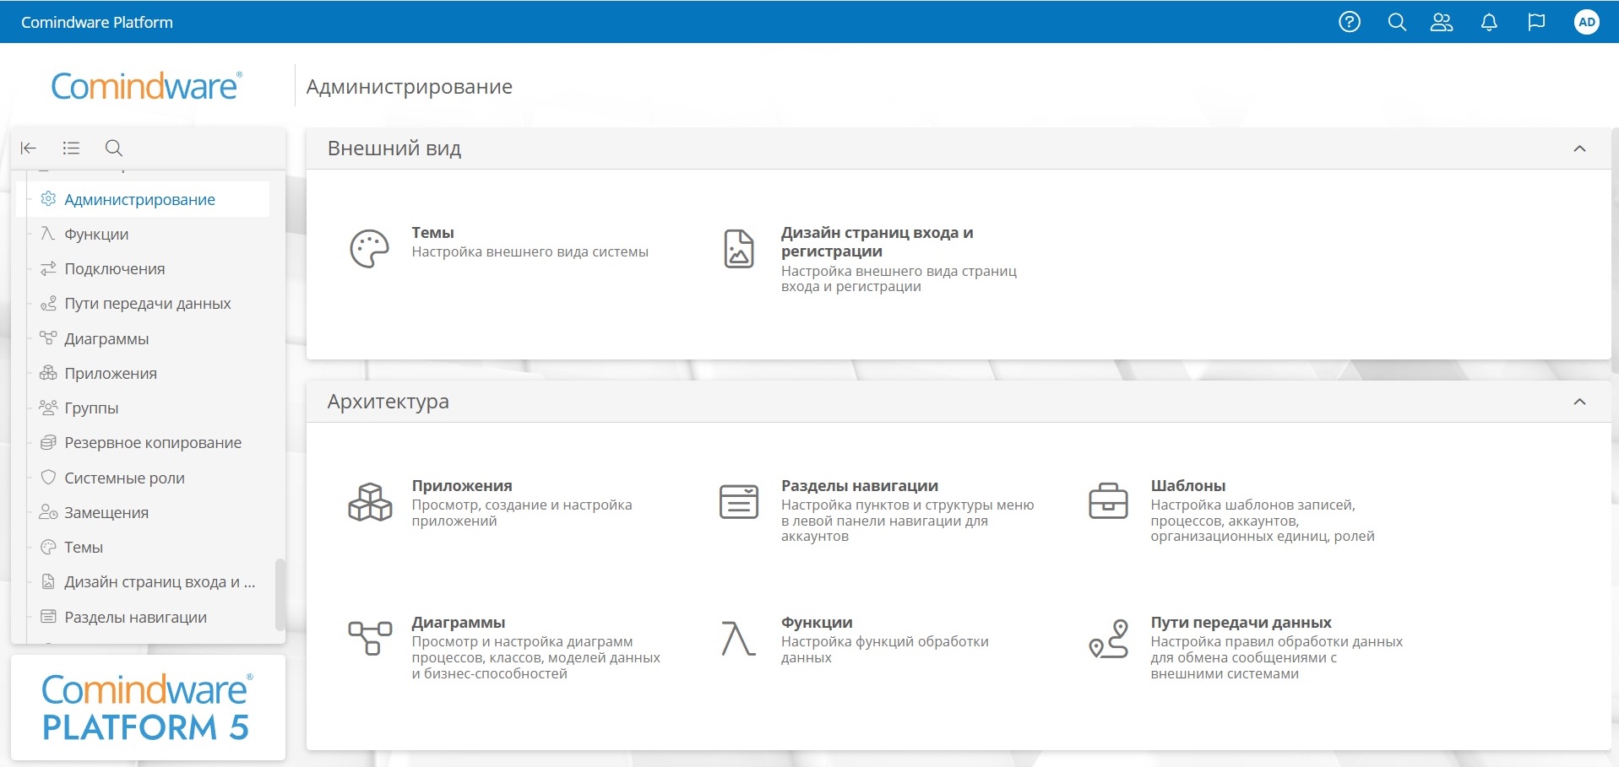Search within the navigation sidebar
Viewport: 1619px width, 767px height.
[x=114, y=149]
